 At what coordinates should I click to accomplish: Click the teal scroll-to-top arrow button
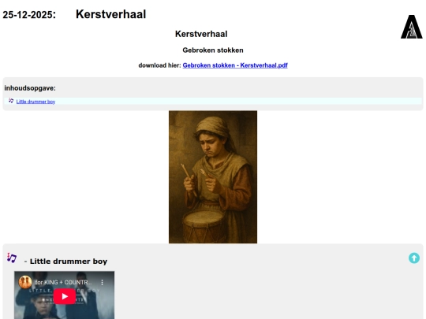click(414, 258)
